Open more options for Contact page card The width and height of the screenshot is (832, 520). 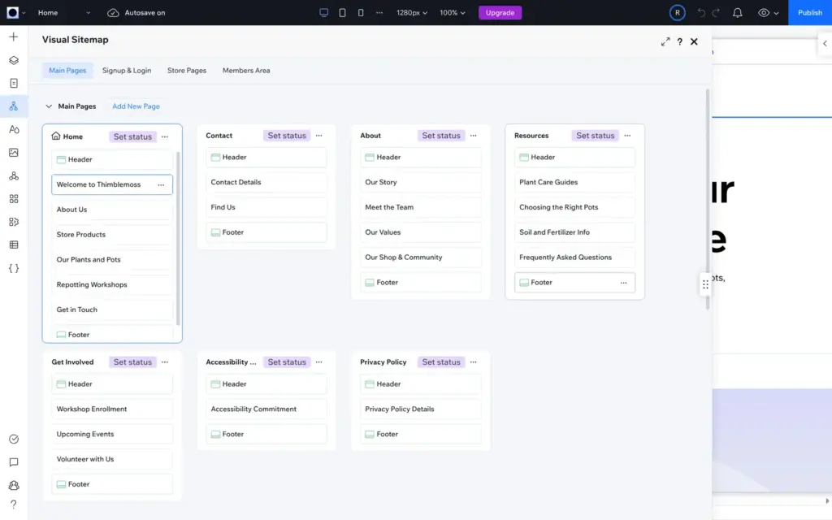pyautogui.click(x=318, y=136)
